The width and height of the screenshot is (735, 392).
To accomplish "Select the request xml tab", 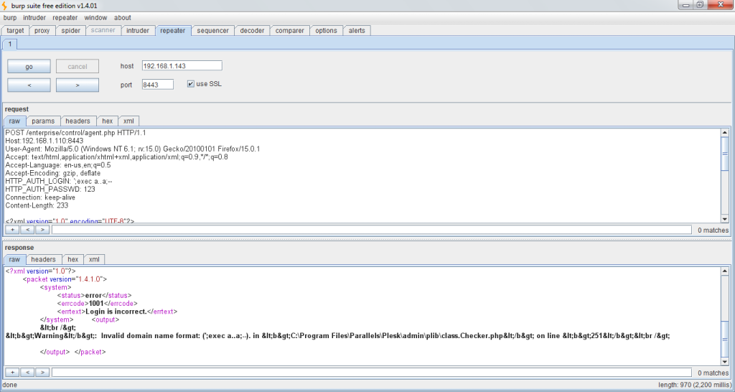I will [128, 121].
